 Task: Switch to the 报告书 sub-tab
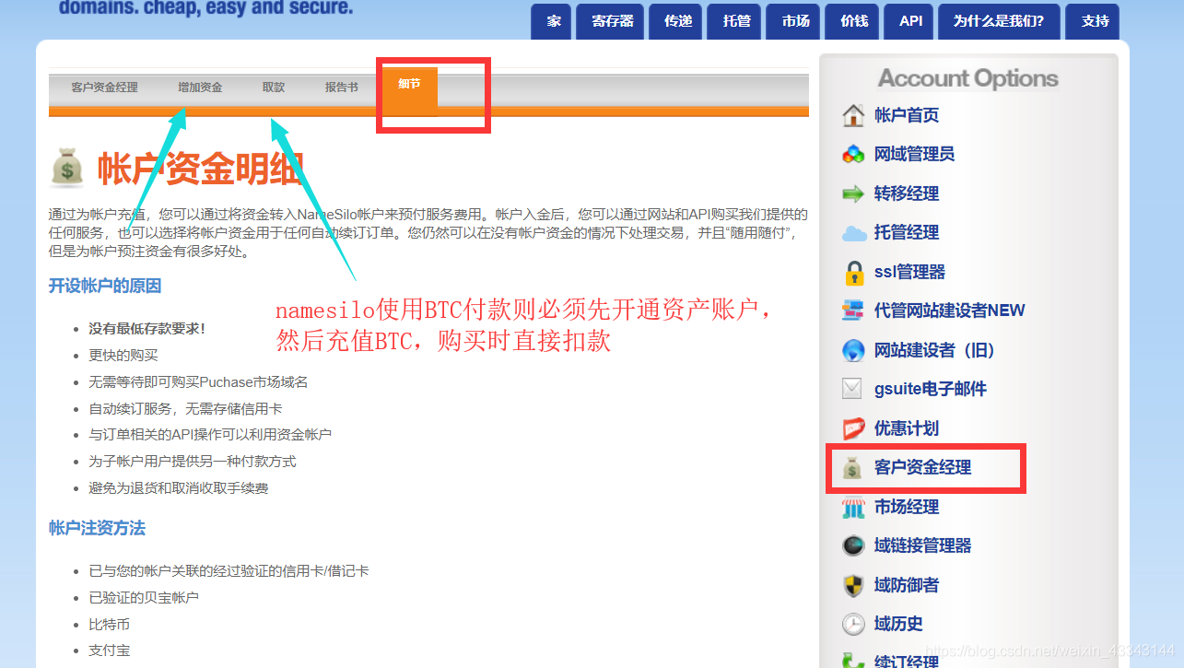pos(341,88)
